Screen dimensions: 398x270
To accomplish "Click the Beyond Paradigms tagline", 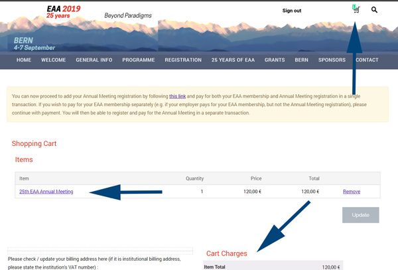I will coord(128,15).
